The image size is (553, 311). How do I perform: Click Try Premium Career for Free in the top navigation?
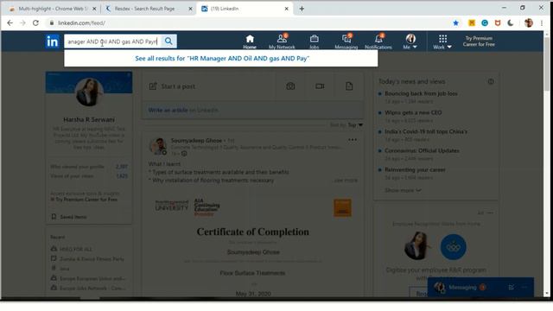(479, 41)
